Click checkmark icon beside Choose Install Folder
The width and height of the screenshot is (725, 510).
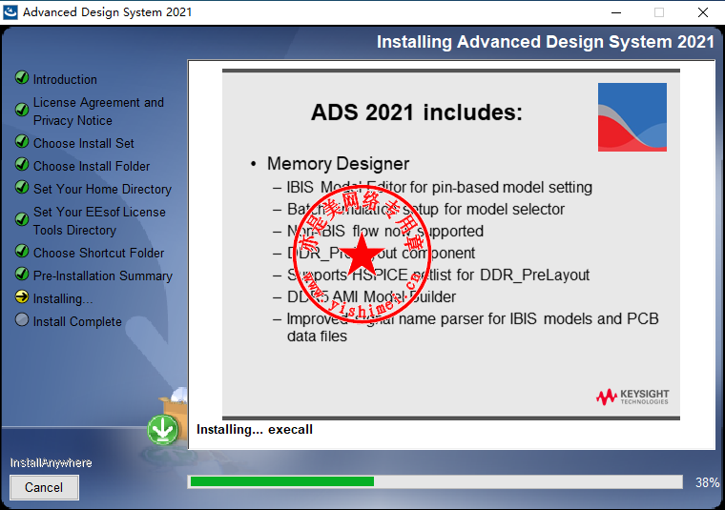coord(22,164)
